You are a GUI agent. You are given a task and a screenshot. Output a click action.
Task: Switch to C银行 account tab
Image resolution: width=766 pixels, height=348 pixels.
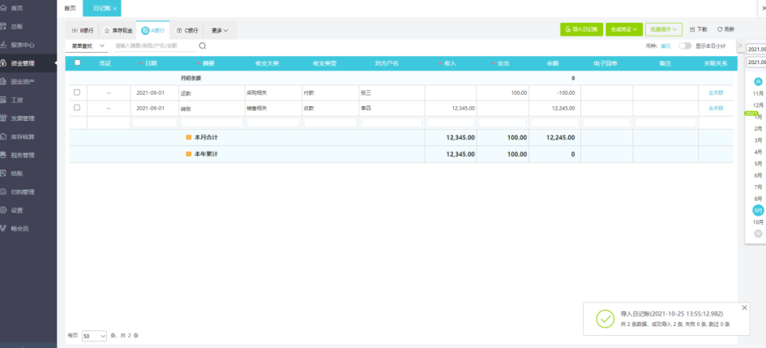tap(187, 30)
